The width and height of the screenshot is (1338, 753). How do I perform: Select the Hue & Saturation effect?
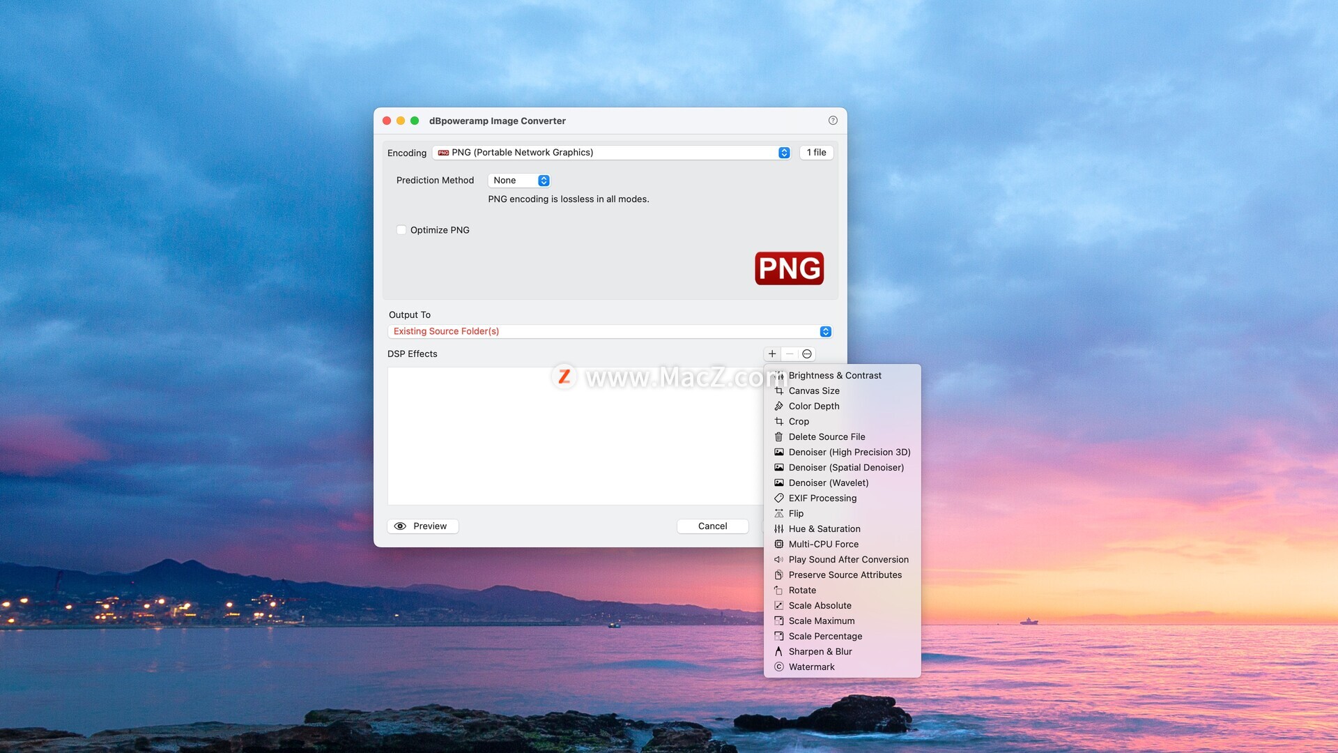(x=824, y=529)
